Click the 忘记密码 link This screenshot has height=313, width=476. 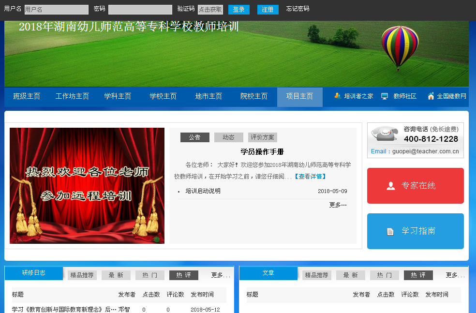(297, 9)
